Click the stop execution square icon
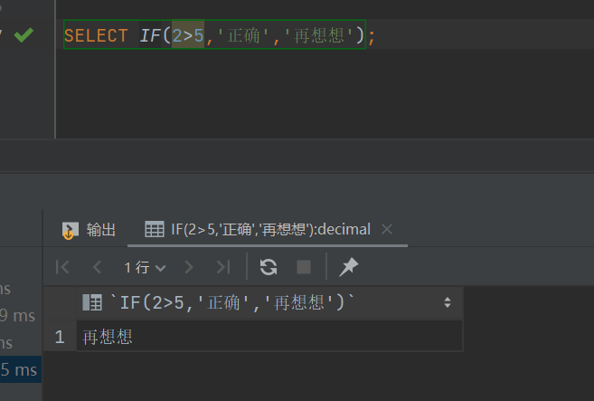594x401 pixels. (x=304, y=267)
